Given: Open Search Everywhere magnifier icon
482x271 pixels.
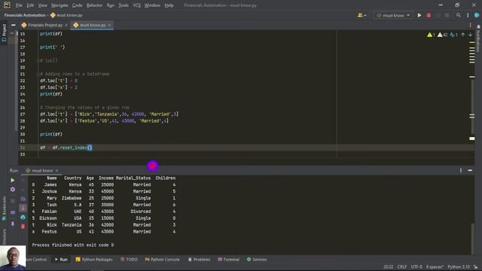Looking at the screenshot, I should coord(459,15).
